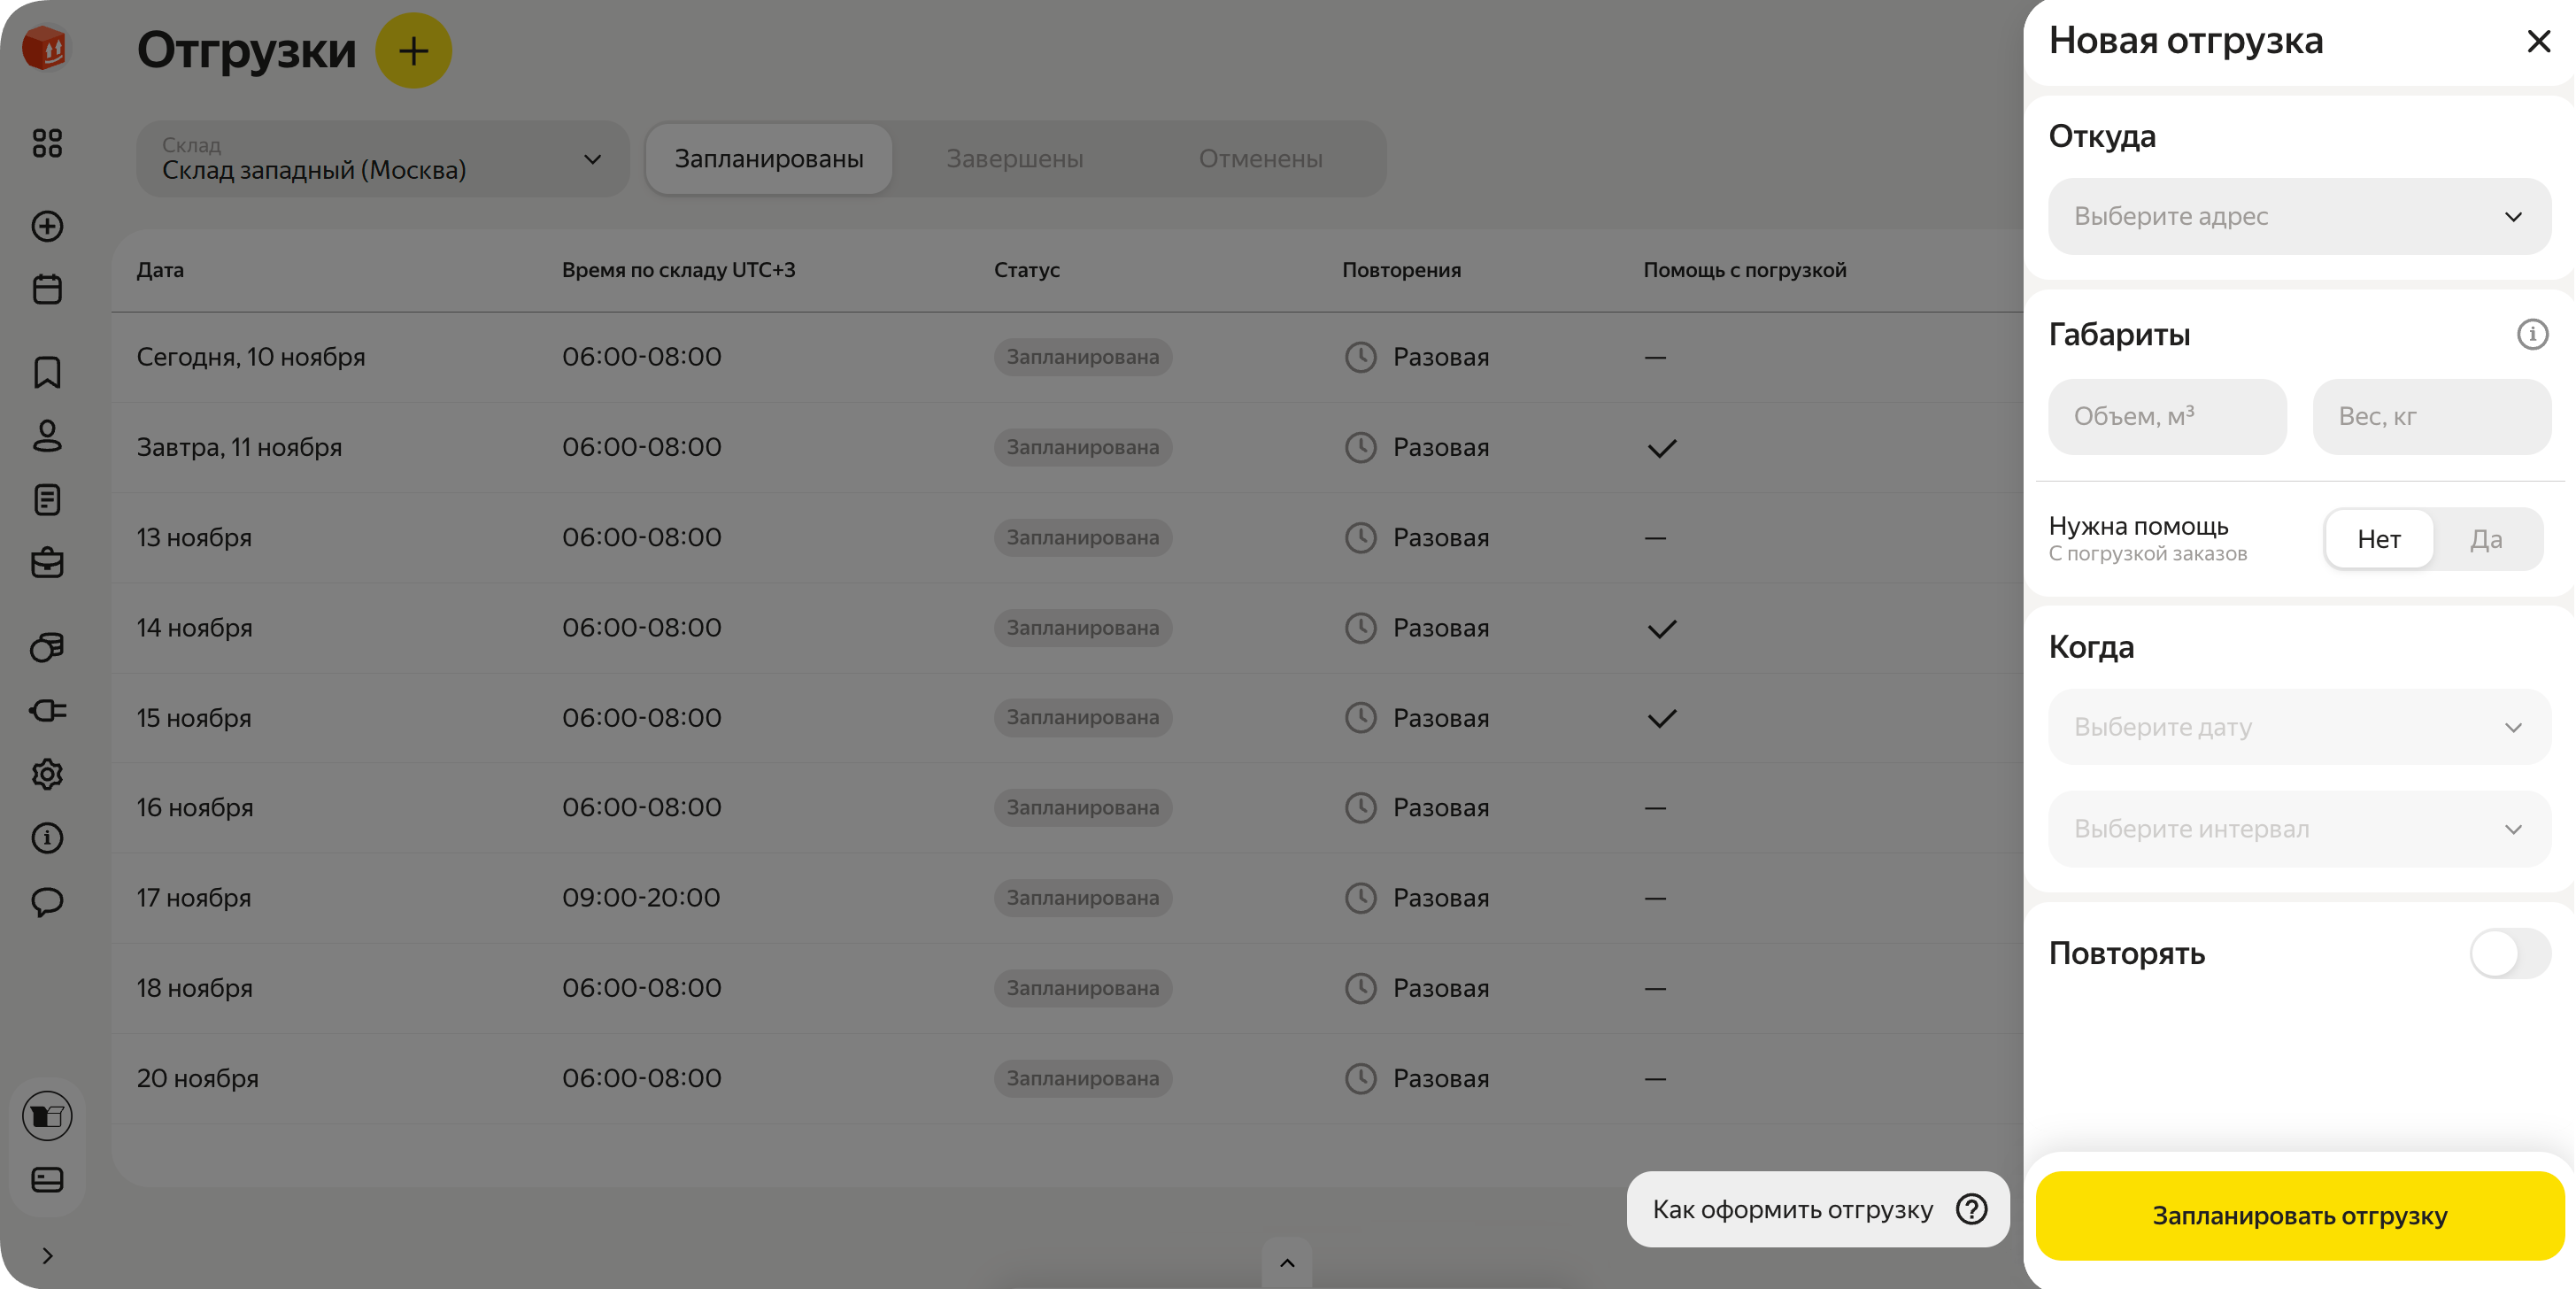Switch to the Завершены tab
Screen dimensions: 2576x1289
coord(1014,159)
